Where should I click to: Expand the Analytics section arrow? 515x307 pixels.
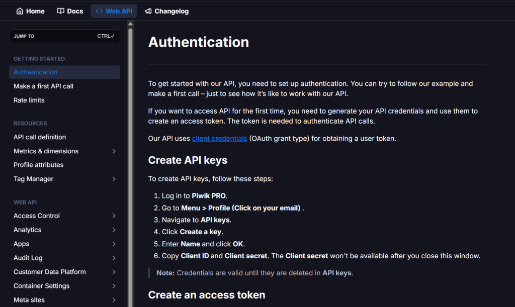[x=114, y=230]
